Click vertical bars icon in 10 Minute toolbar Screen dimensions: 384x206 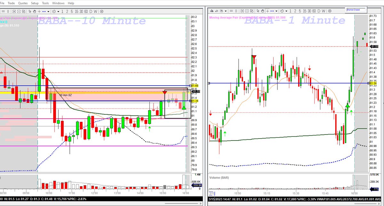click(8, 11)
